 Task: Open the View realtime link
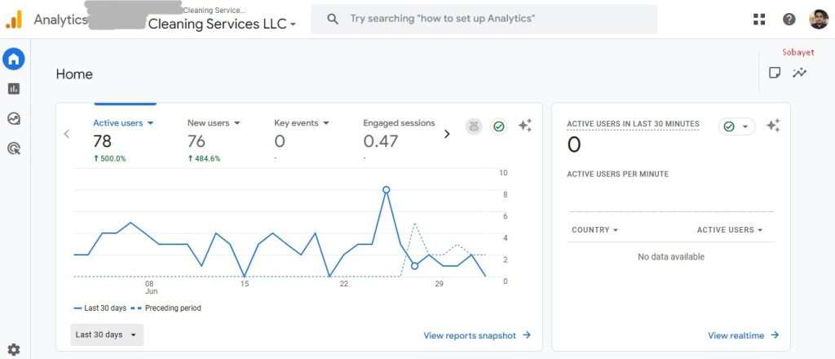point(743,335)
